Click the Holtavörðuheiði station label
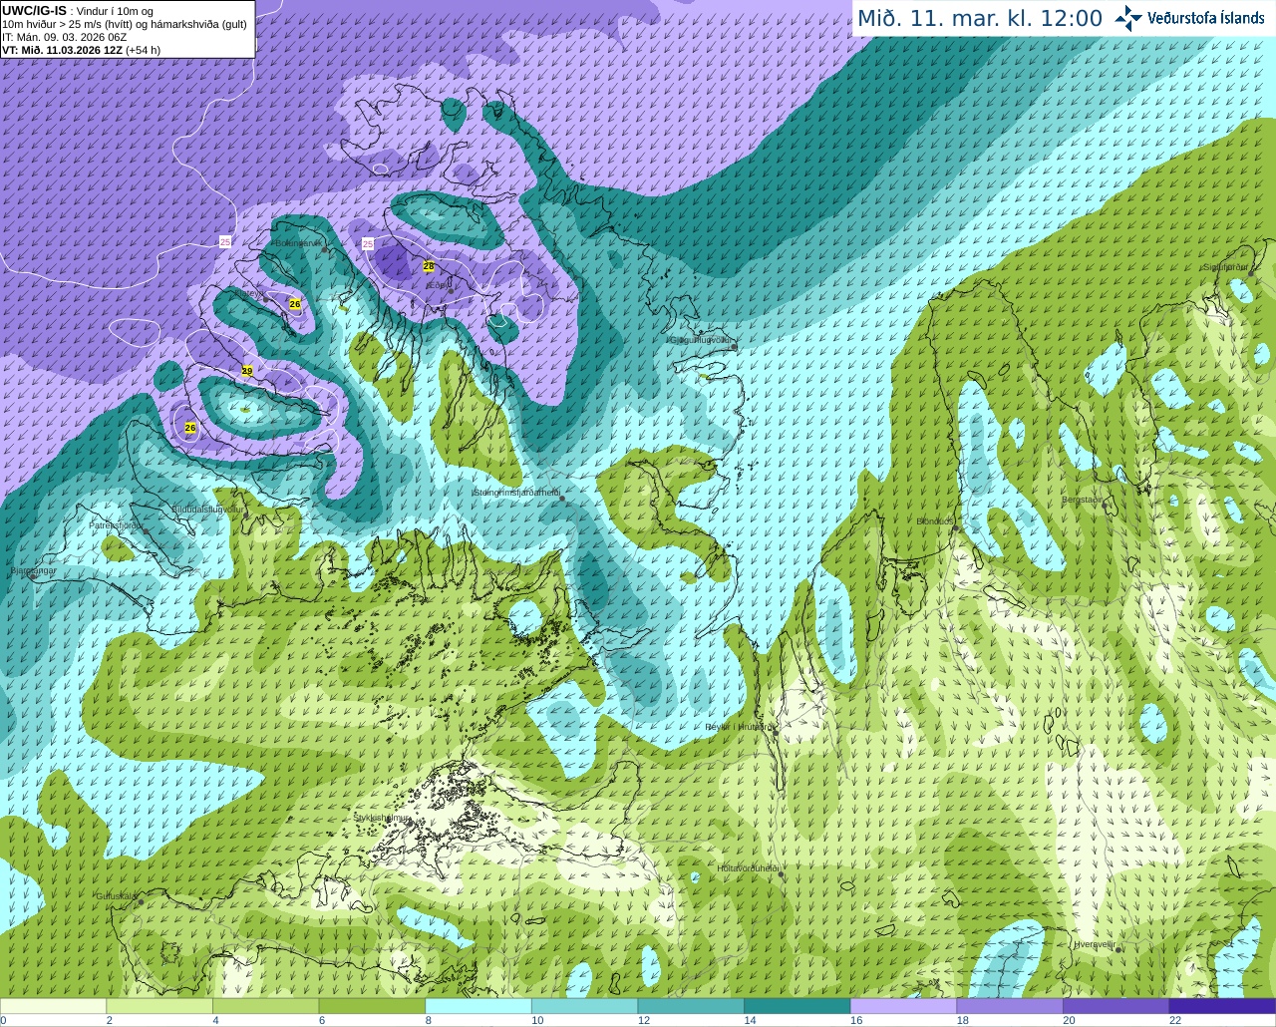The width and height of the screenshot is (1276, 1027). tap(747, 868)
